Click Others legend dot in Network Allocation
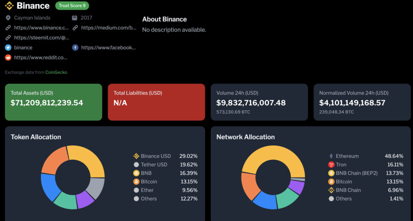413x221 pixels. click(331, 199)
